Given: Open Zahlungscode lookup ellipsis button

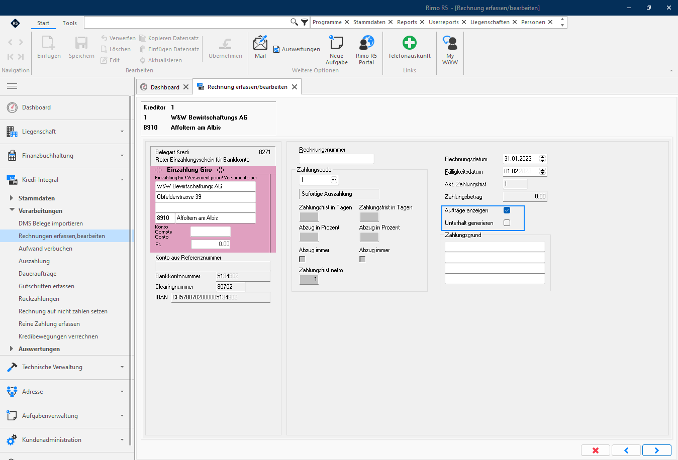Looking at the screenshot, I should (x=334, y=180).
